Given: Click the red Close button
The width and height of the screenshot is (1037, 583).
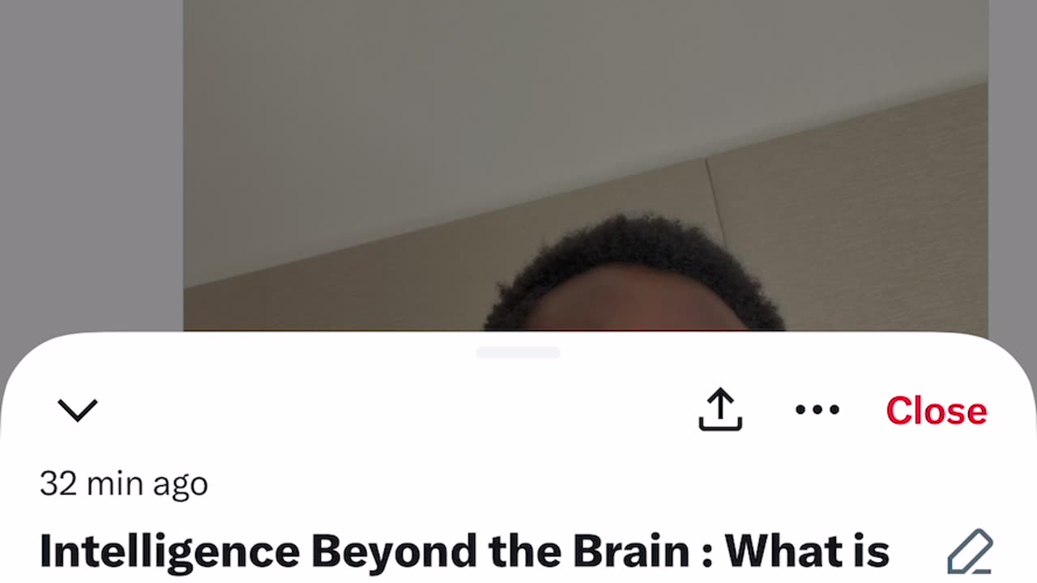Looking at the screenshot, I should [x=936, y=411].
